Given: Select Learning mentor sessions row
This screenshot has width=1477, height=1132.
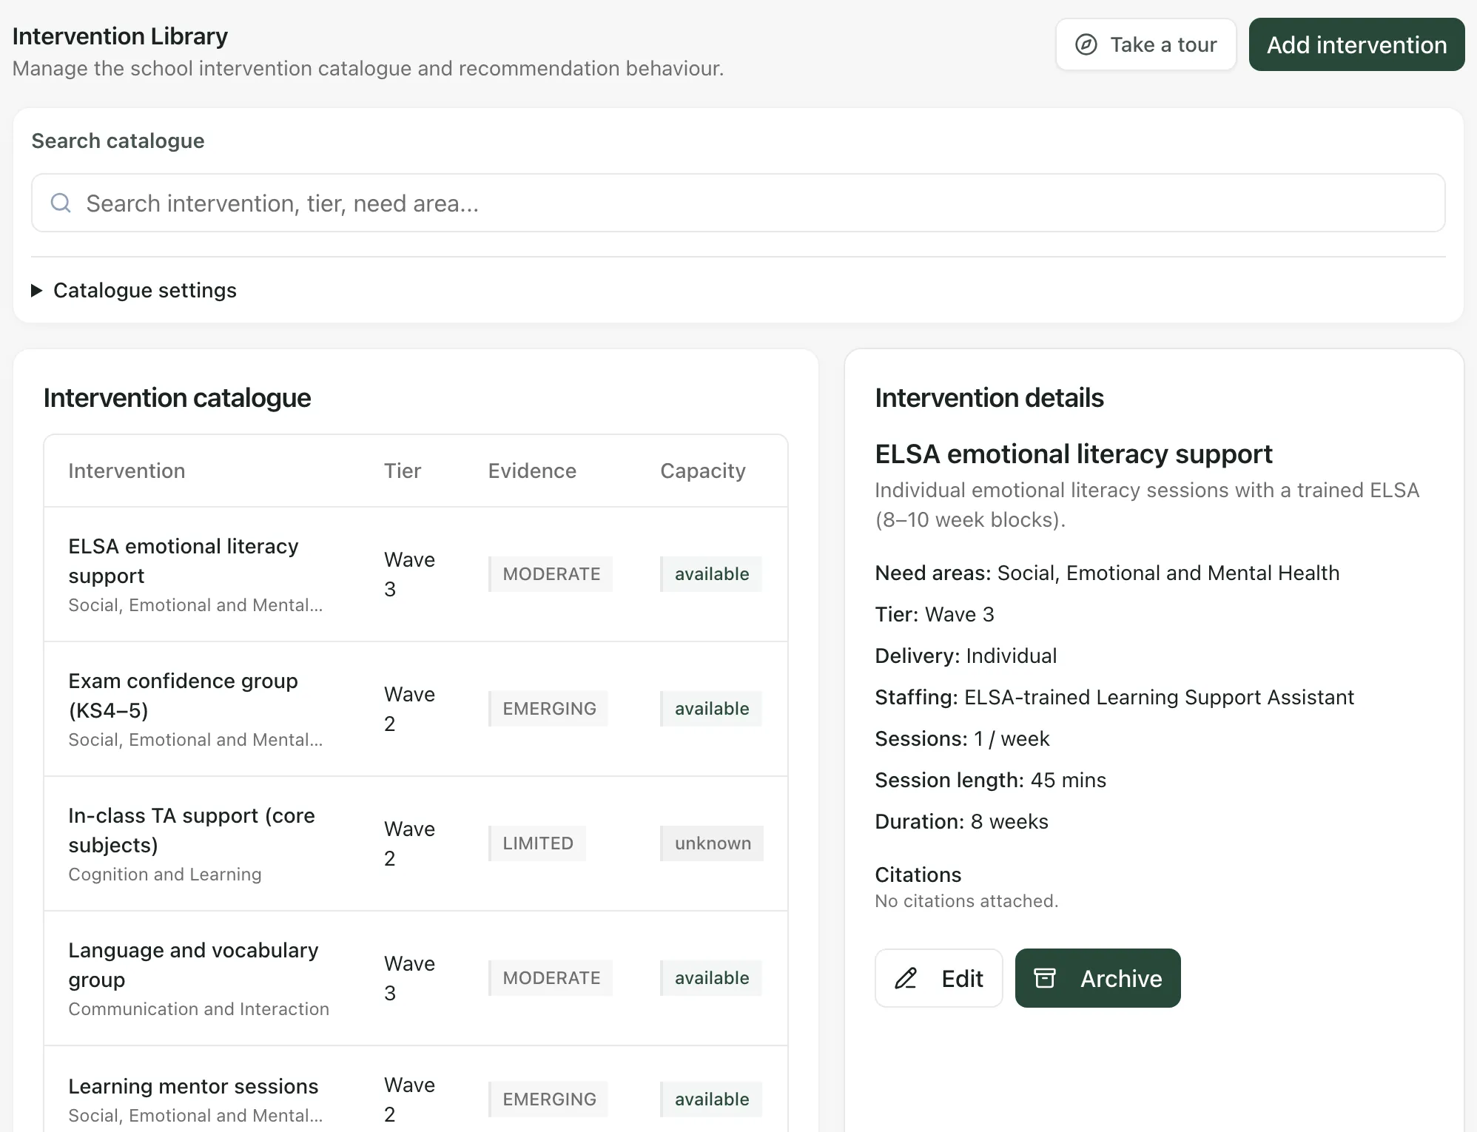Looking at the screenshot, I should tap(416, 1089).
